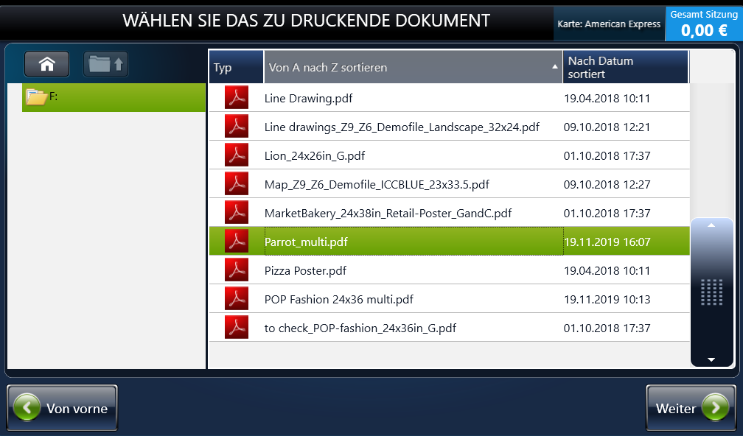Click PDF icon for Parrot_multi.pdf
Image resolution: width=743 pixels, height=436 pixels.
click(237, 242)
